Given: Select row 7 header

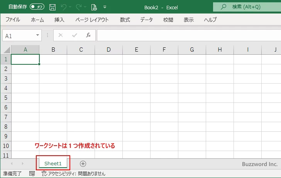Looking at the screenshot, I should (6, 117).
